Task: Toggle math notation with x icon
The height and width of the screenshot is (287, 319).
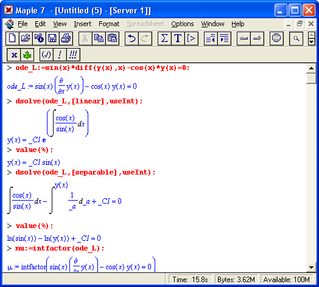Action: click(x=13, y=55)
